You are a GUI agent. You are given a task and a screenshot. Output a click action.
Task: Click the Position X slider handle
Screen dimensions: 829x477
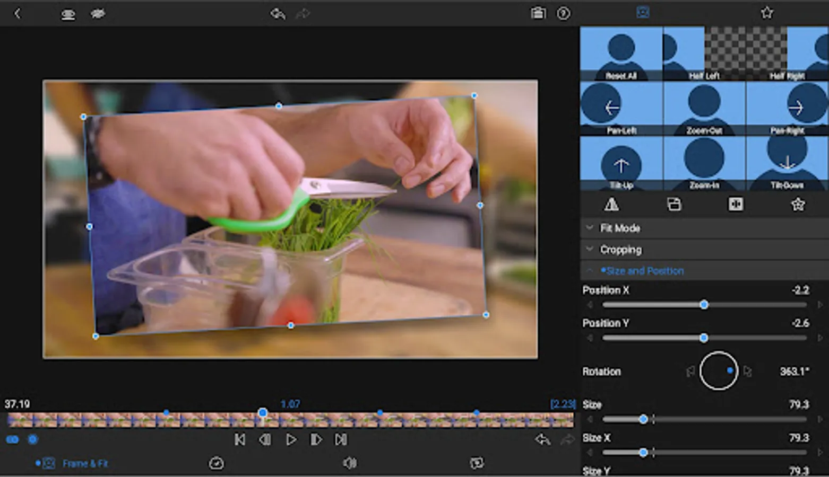tap(704, 305)
